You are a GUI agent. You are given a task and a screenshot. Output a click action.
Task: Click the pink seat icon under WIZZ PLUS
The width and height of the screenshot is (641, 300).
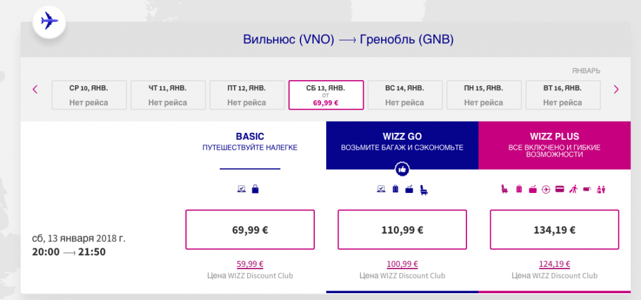pyautogui.click(x=504, y=189)
